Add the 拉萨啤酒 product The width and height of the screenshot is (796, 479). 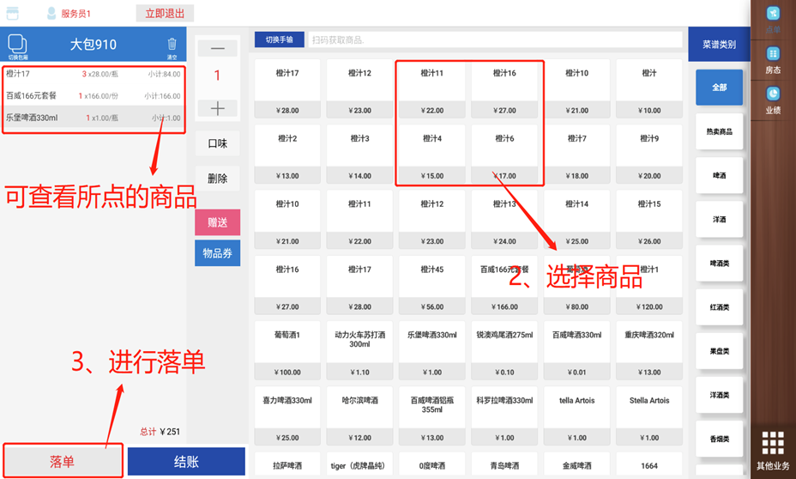tap(287, 465)
